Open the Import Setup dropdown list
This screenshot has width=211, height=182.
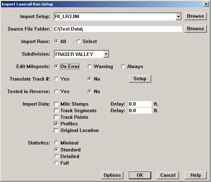click(178, 16)
